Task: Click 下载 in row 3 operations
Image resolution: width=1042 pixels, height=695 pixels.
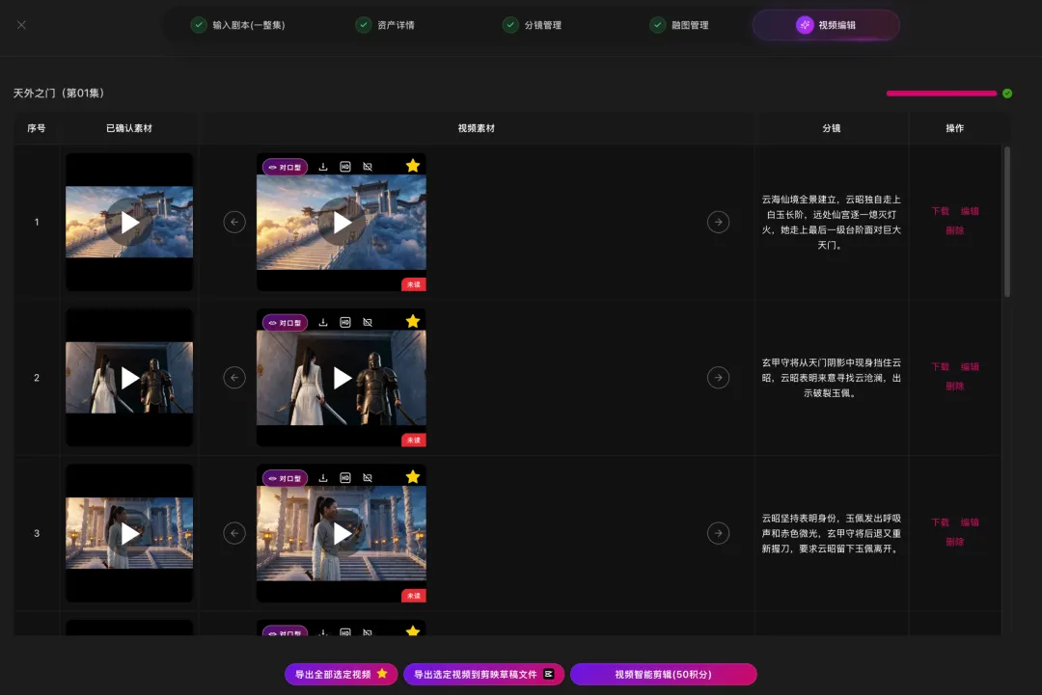Action: pyautogui.click(x=941, y=522)
